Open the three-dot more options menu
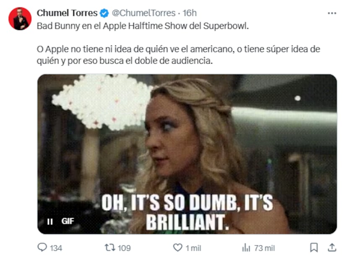 click(332, 13)
